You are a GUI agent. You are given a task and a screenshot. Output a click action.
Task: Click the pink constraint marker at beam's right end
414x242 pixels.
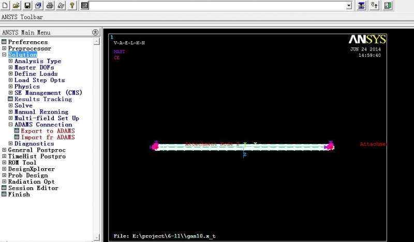click(330, 146)
